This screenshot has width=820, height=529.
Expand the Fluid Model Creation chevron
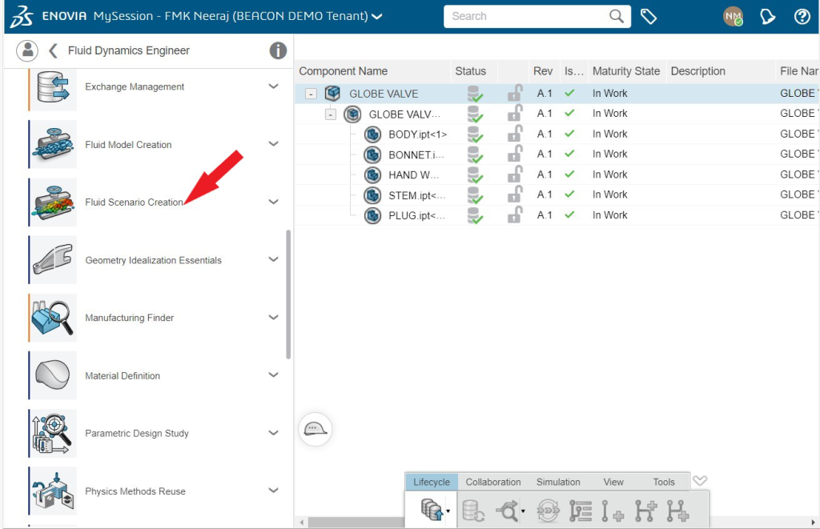(x=274, y=144)
